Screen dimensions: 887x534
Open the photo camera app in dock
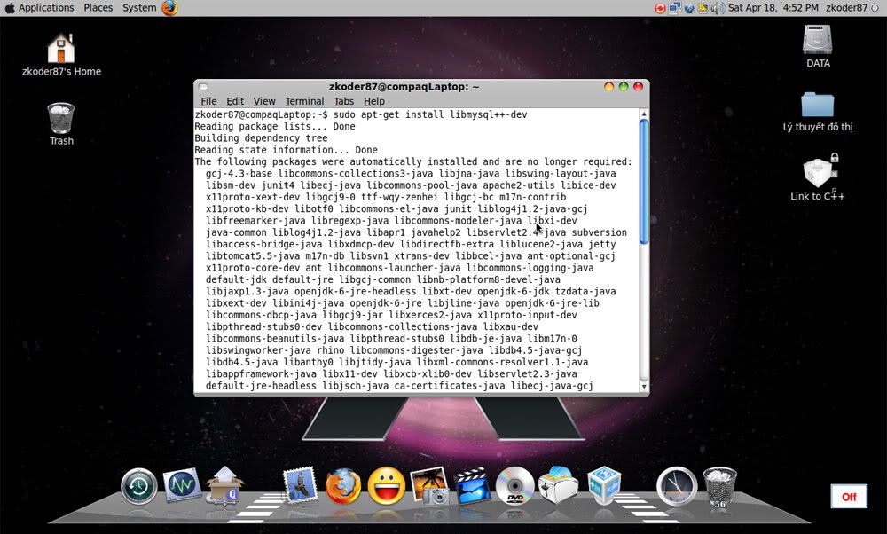(x=429, y=485)
